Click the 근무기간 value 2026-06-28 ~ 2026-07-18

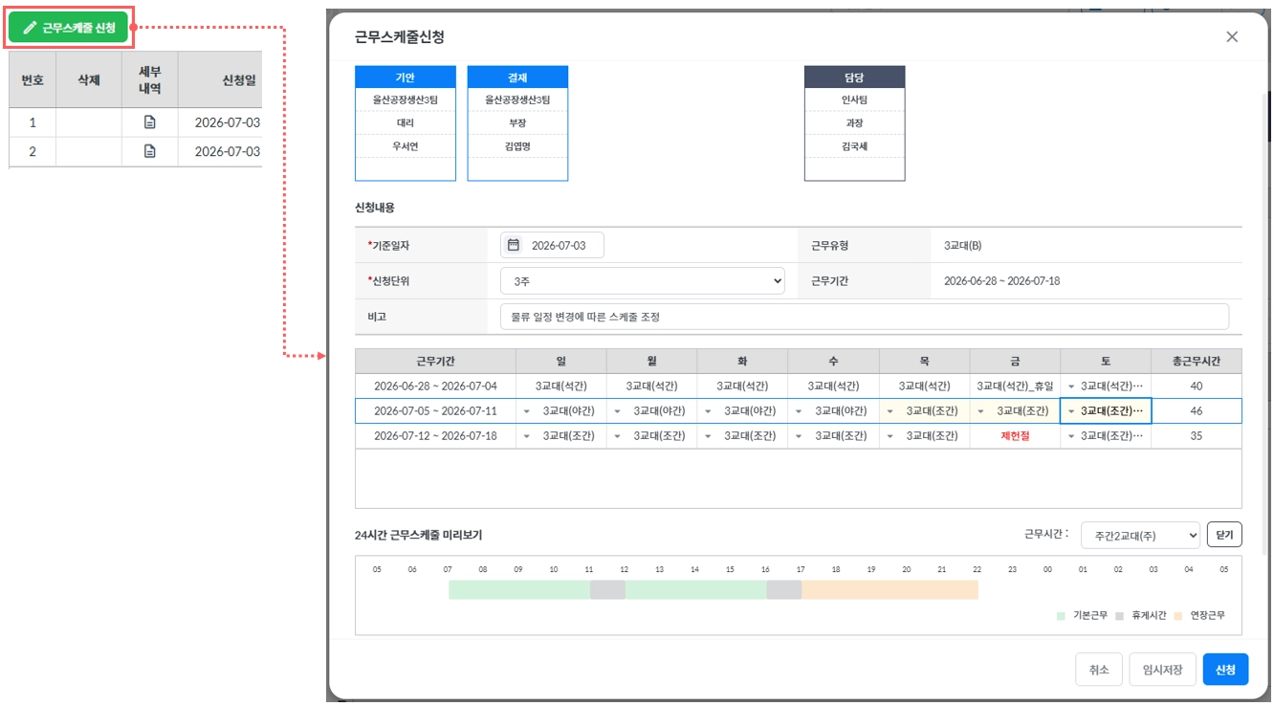coord(1001,281)
